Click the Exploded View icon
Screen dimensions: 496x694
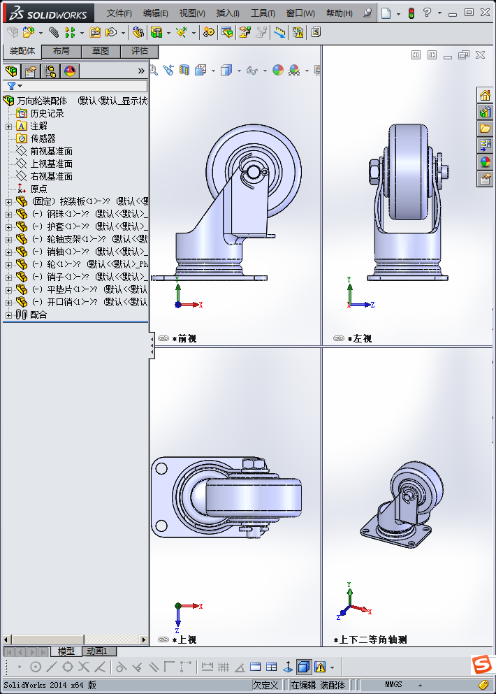245,32
